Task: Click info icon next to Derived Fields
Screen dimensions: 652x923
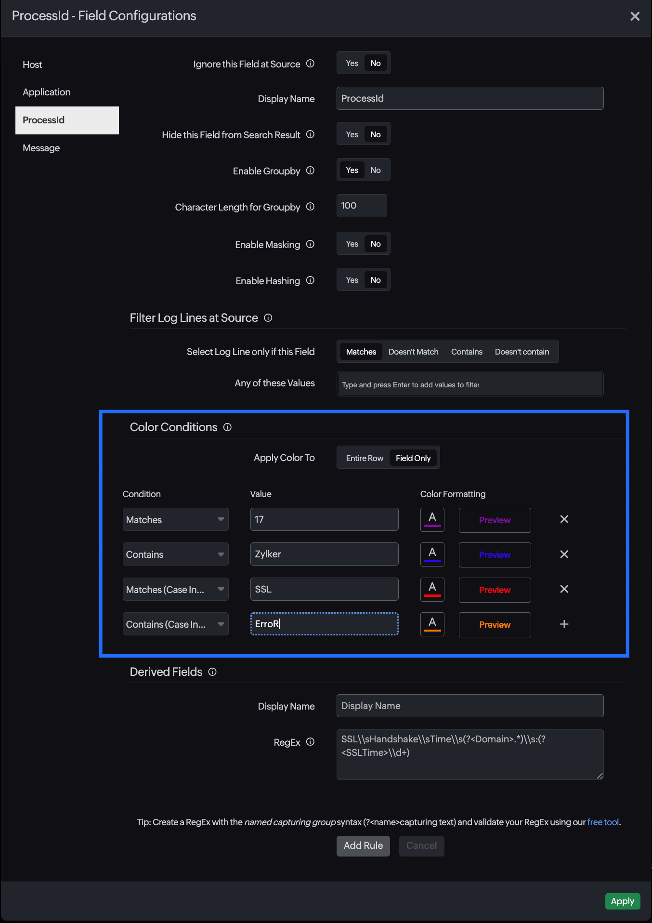Action: (212, 672)
